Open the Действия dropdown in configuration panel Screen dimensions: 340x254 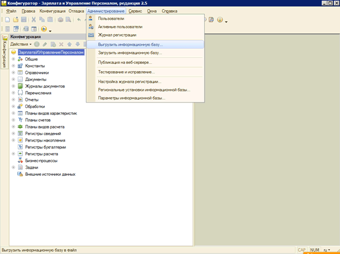[21, 44]
